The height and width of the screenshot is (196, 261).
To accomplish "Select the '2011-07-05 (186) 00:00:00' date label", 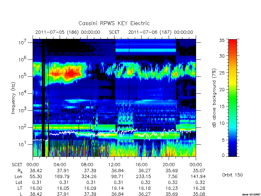I will tap(68, 32).
